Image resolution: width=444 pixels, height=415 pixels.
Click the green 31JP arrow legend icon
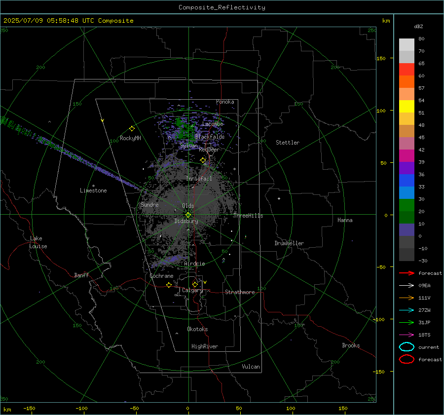pos(407,322)
